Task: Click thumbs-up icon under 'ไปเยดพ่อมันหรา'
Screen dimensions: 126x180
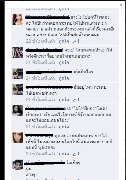Action: (74, 100)
